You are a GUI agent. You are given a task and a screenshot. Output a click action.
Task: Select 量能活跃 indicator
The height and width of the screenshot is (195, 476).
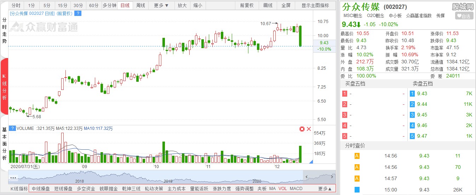tap(199, 189)
